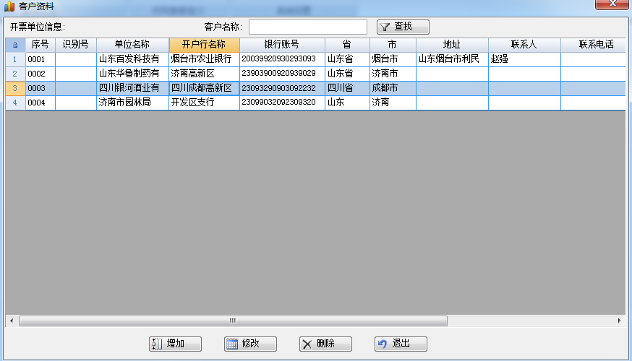The width and height of the screenshot is (632, 361).
Task: Click the 增加 add-record icon
Action: pyautogui.click(x=157, y=344)
